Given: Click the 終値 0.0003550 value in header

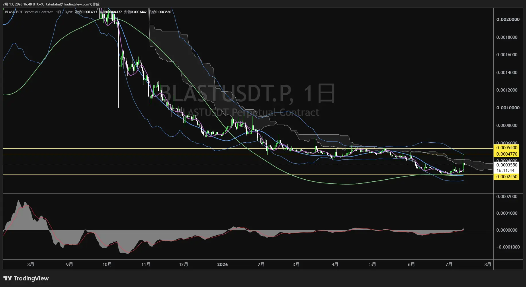Looking at the screenshot, I should click(160, 12).
